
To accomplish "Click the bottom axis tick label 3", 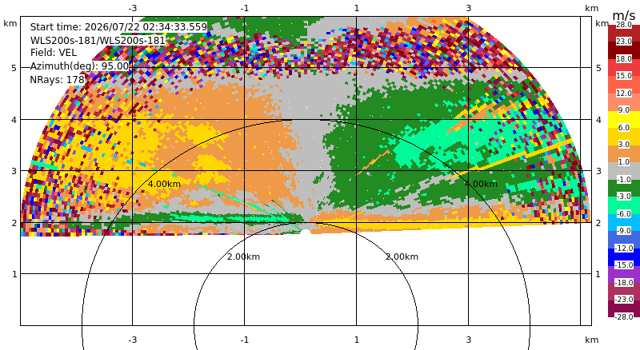I will (469, 340).
